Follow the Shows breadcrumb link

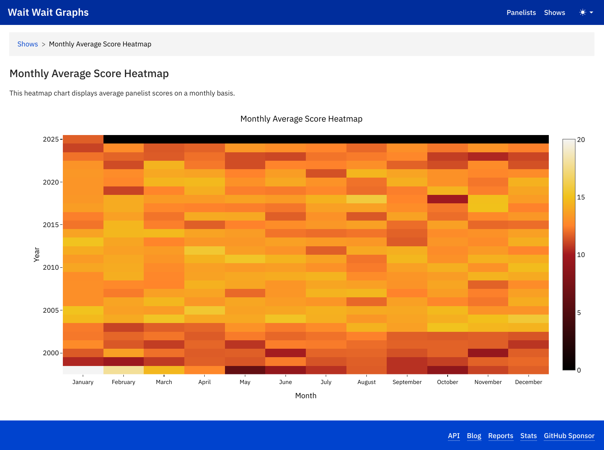[28, 44]
